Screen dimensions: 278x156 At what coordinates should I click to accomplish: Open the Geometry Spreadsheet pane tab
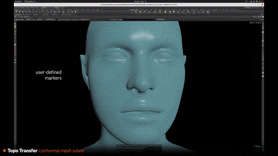point(66,15)
